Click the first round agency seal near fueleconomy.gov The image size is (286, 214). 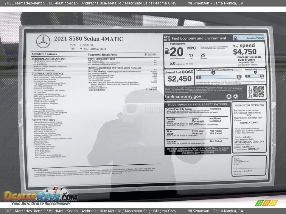229,96
